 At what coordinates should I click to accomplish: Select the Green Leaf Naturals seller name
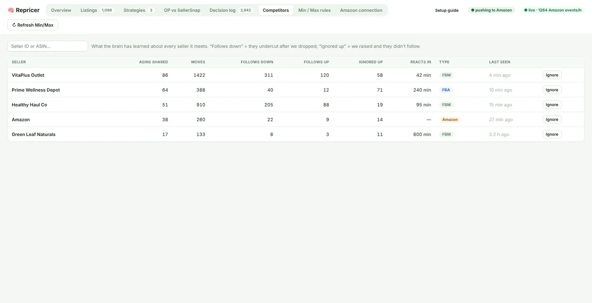[x=34, y=134]
